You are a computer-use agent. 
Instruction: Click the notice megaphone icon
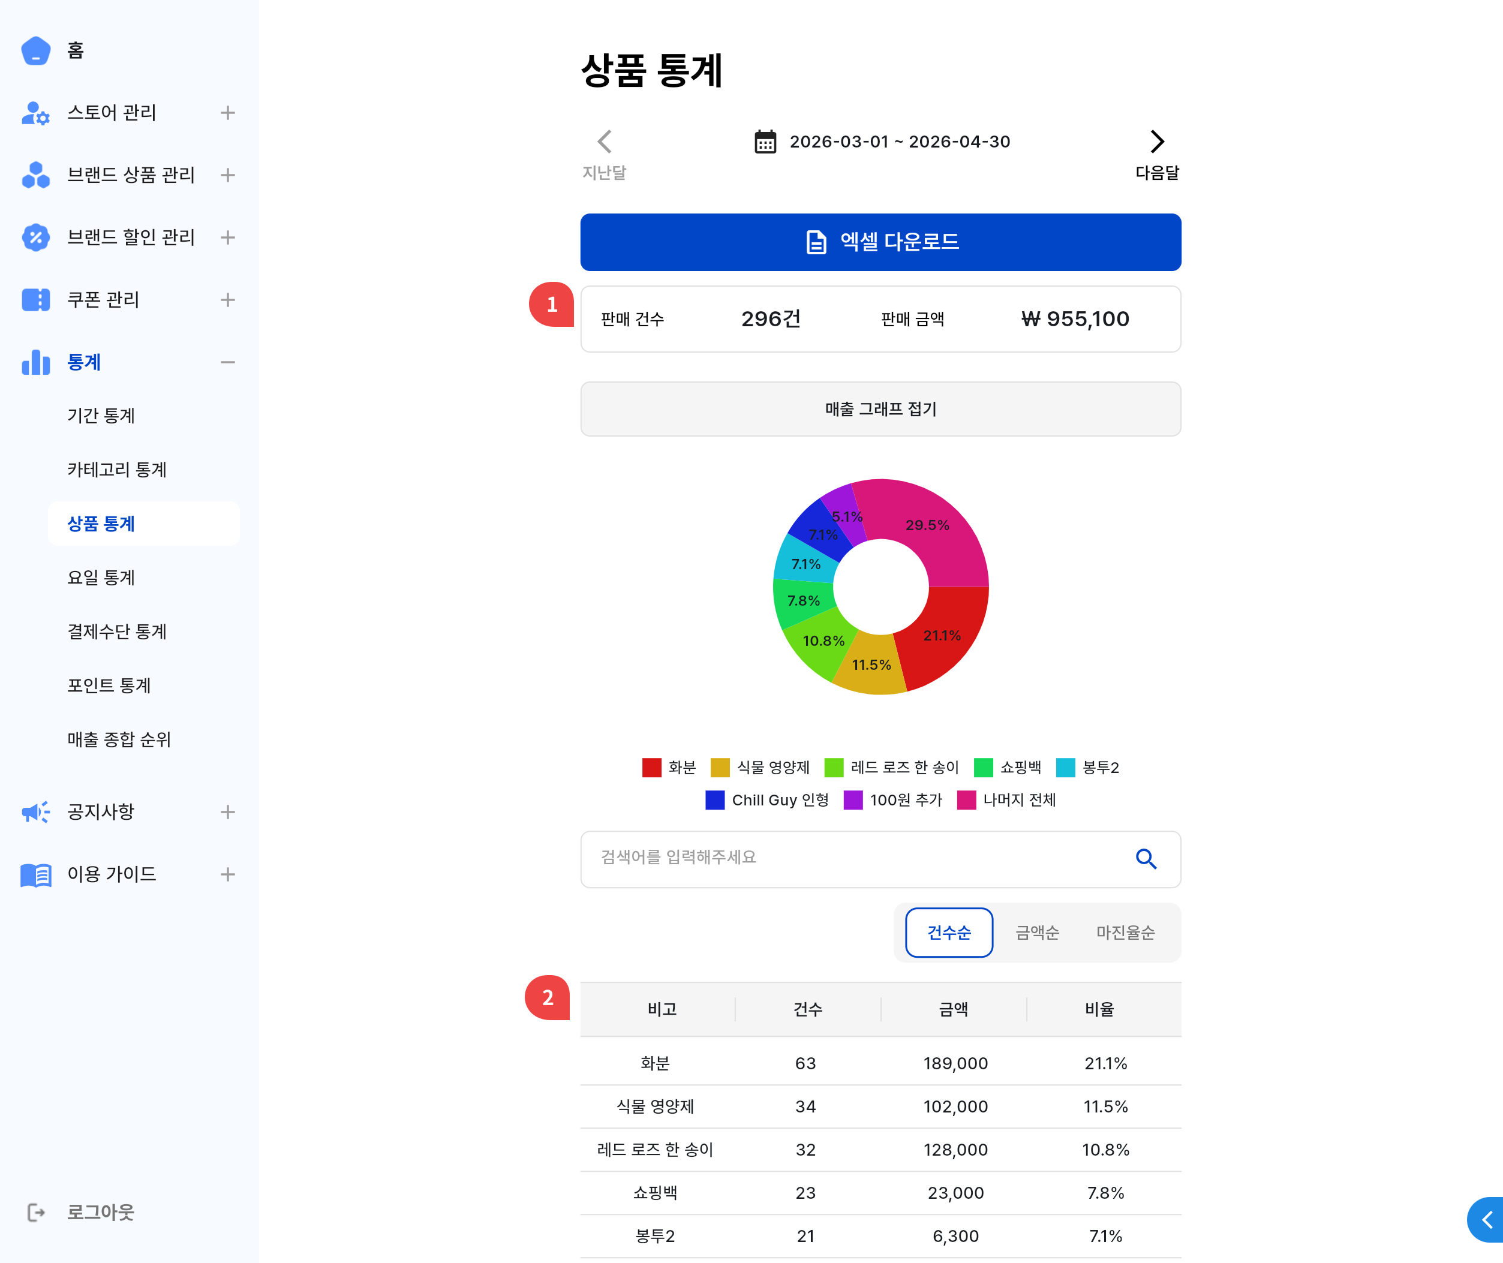coord(36,812)
